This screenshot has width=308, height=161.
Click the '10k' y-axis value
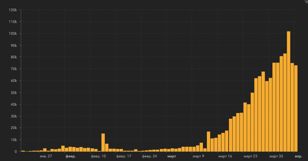pos(14,140)
